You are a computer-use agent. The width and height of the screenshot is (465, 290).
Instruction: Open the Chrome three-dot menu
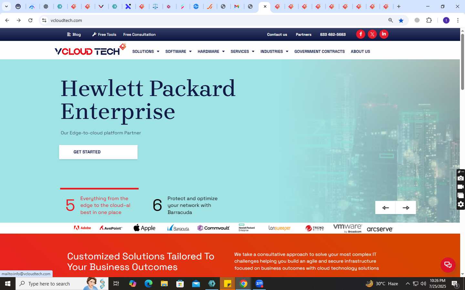(x=458, y=20)
